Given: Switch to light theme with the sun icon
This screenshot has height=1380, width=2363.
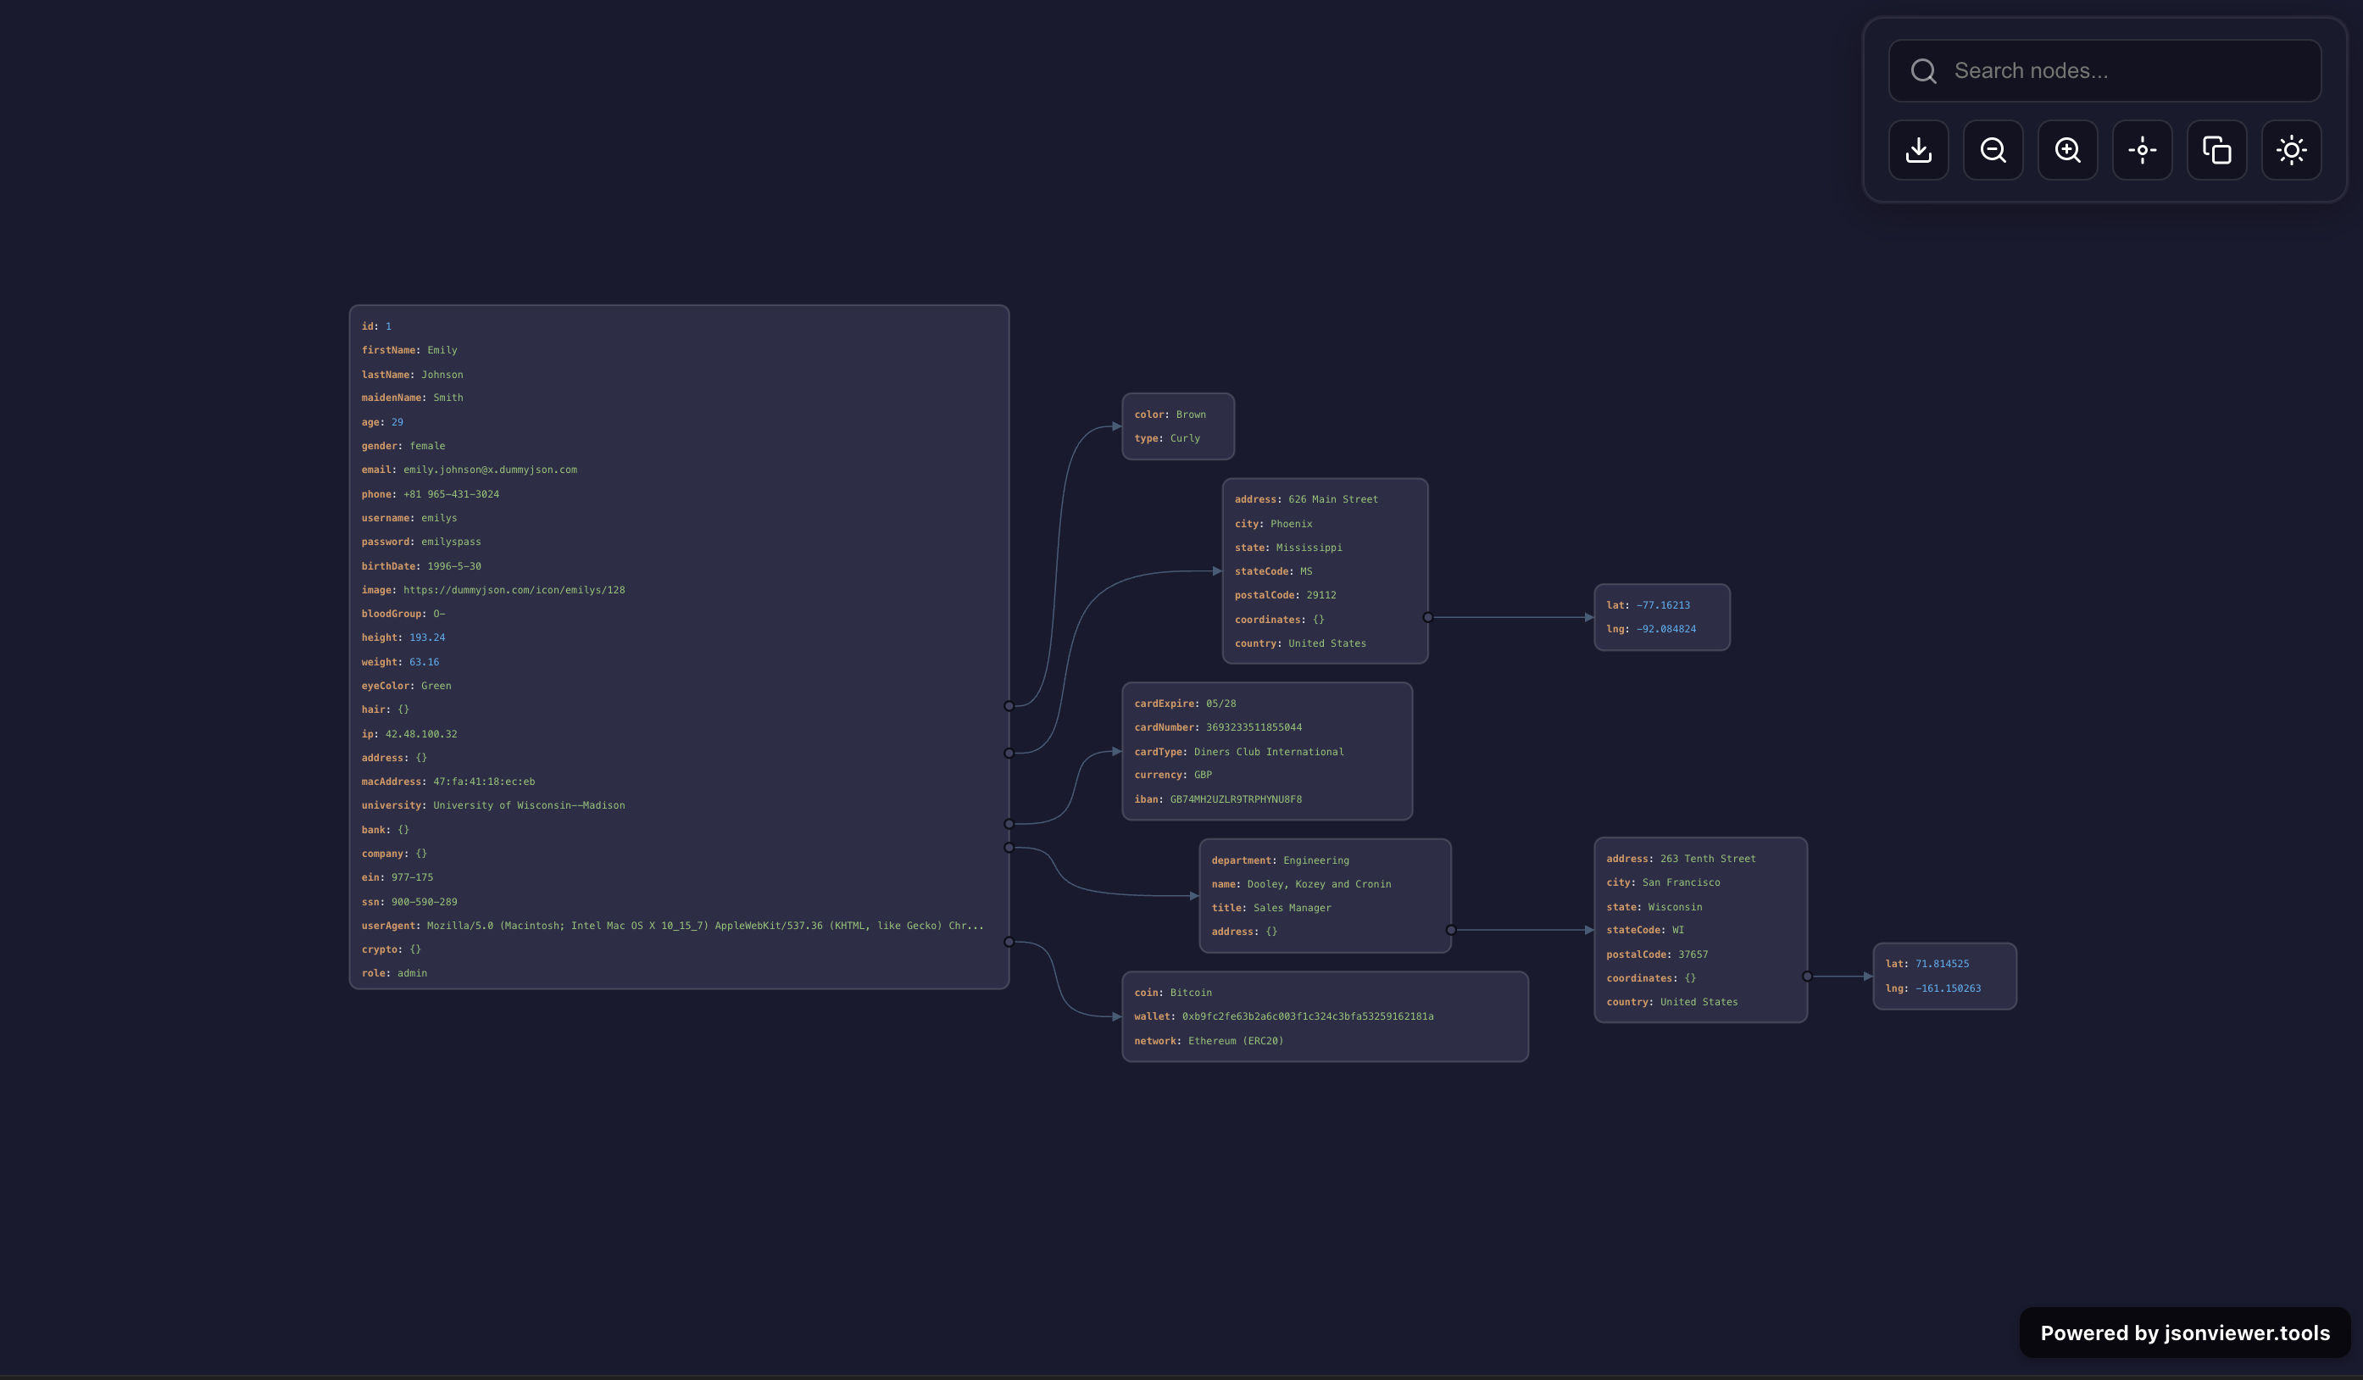Looking at the screenshot, I should pyautogui.click(x=2291, y=150).
